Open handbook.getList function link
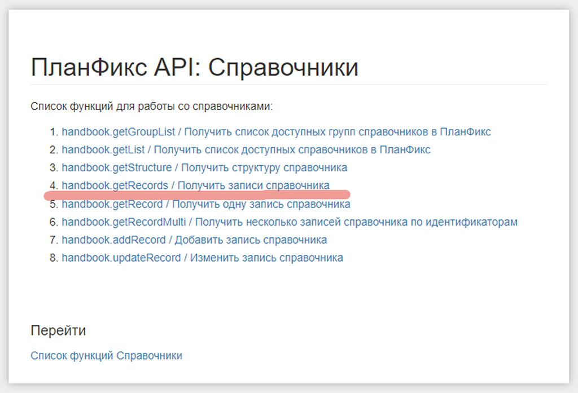 click(246, 150)
